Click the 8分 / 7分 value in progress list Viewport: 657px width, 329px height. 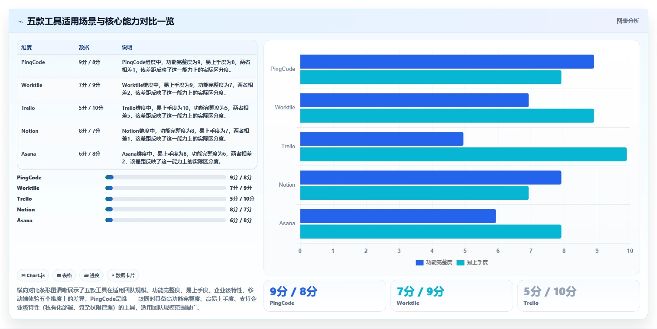241,210
